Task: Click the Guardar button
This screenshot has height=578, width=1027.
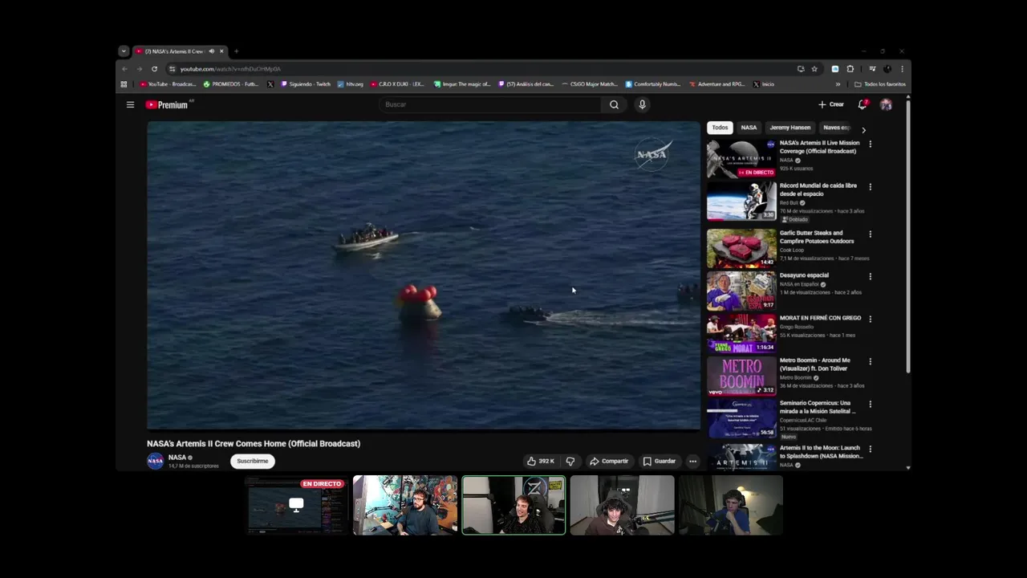Action: point(660,461)
